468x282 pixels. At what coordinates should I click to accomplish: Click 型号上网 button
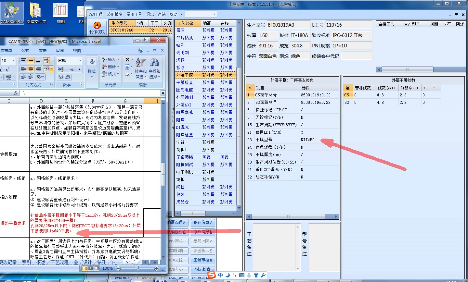pos(203,241)
